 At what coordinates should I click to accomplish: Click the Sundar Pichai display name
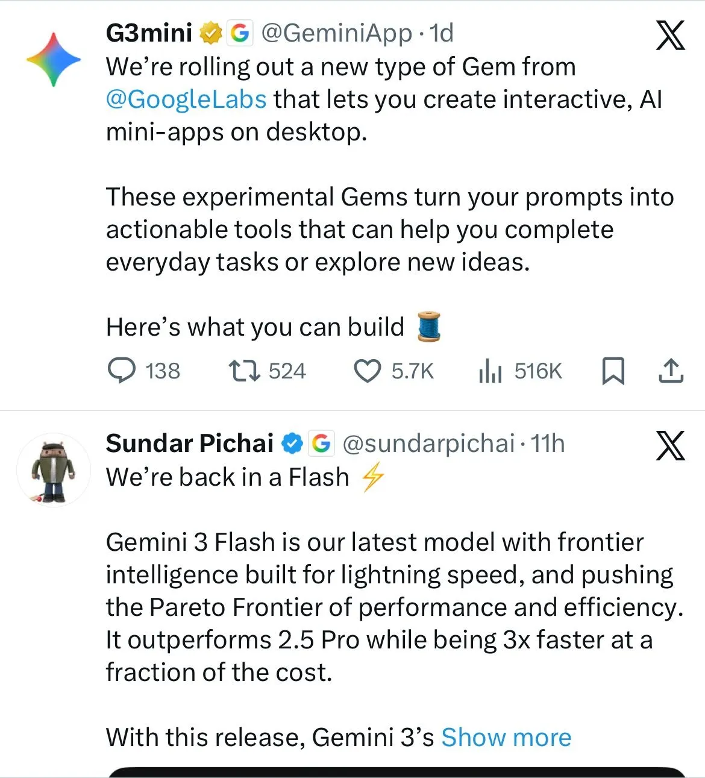coord(189,444)
